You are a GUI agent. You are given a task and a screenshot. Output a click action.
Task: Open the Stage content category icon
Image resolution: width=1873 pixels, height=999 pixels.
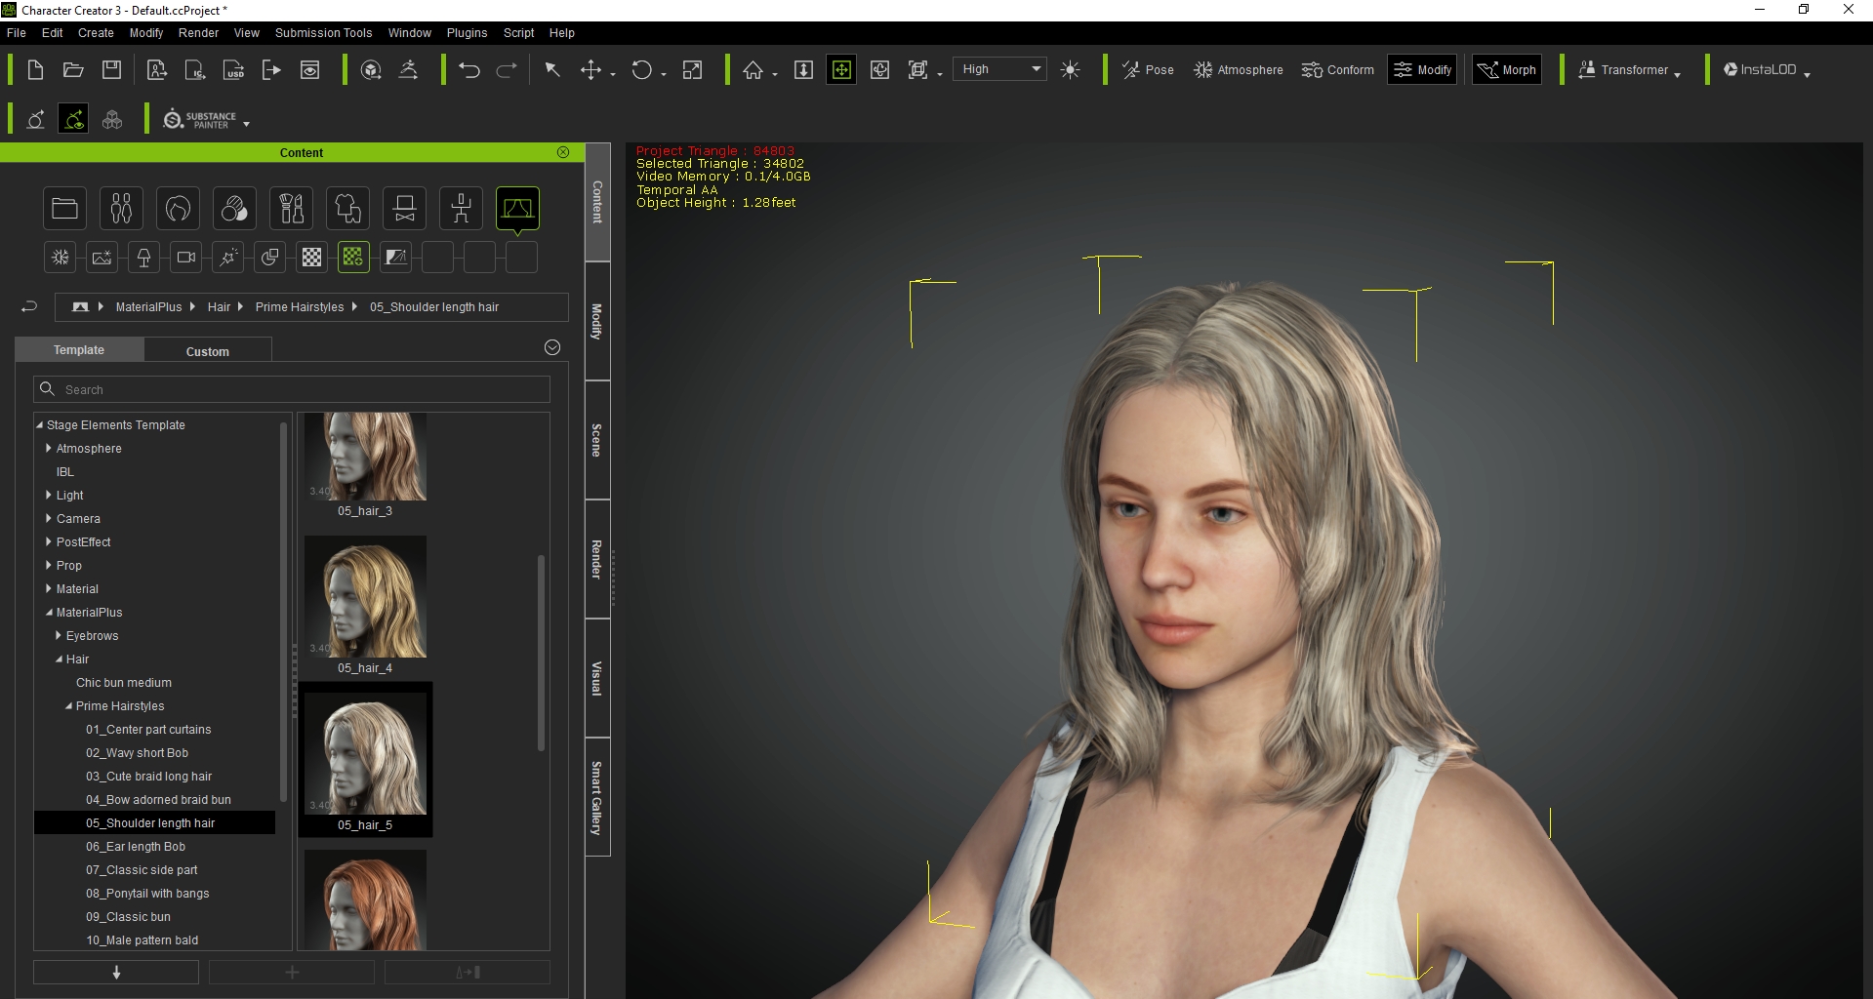[517, 208]
